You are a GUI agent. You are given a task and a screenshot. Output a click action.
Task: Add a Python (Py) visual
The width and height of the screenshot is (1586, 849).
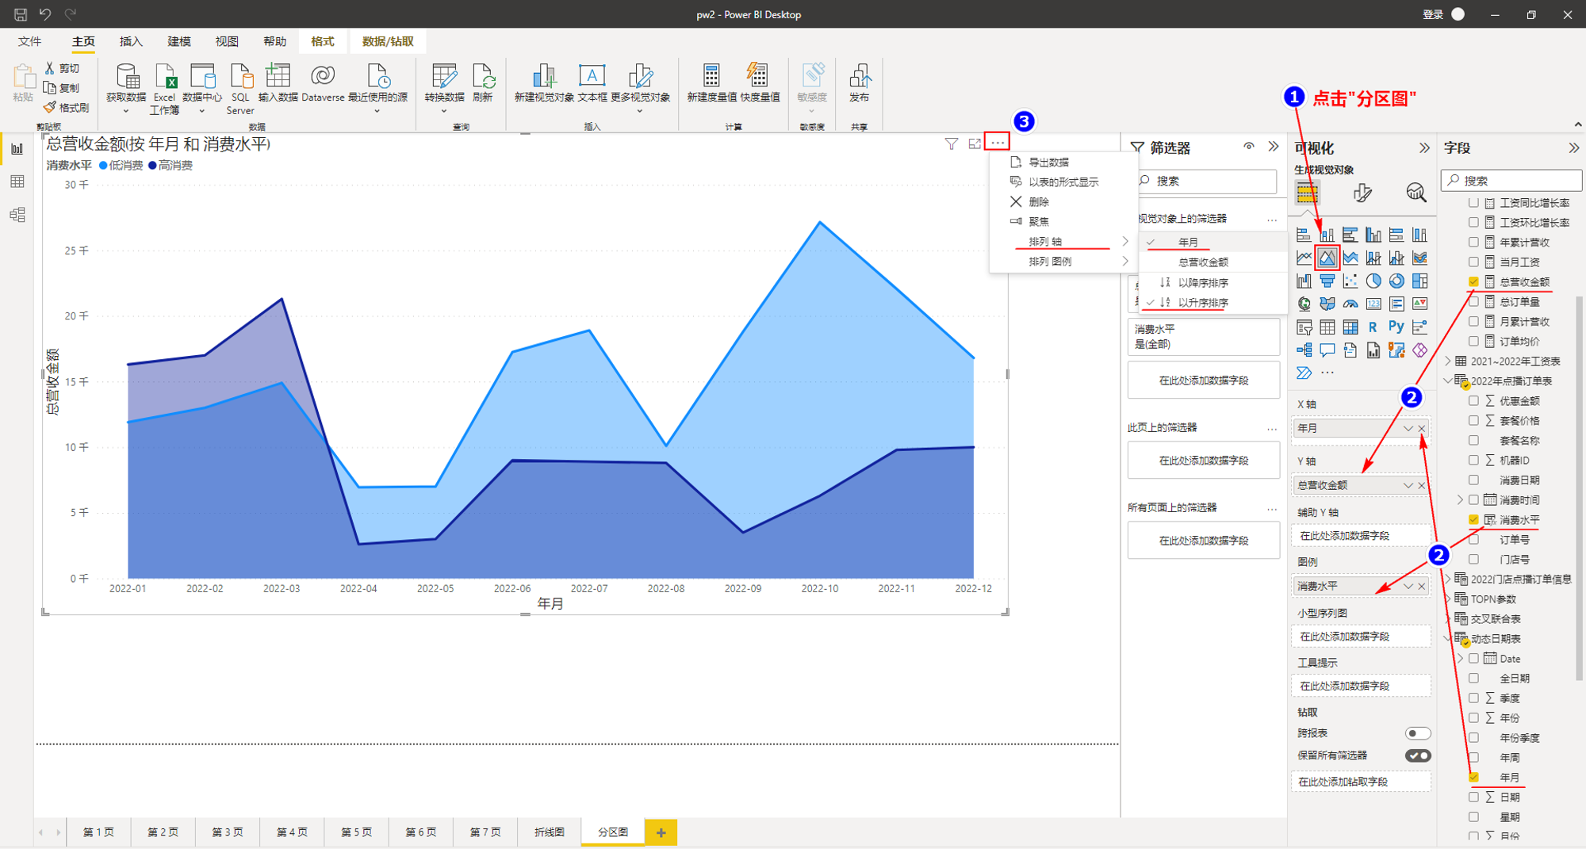click(x=1396, y=327)
